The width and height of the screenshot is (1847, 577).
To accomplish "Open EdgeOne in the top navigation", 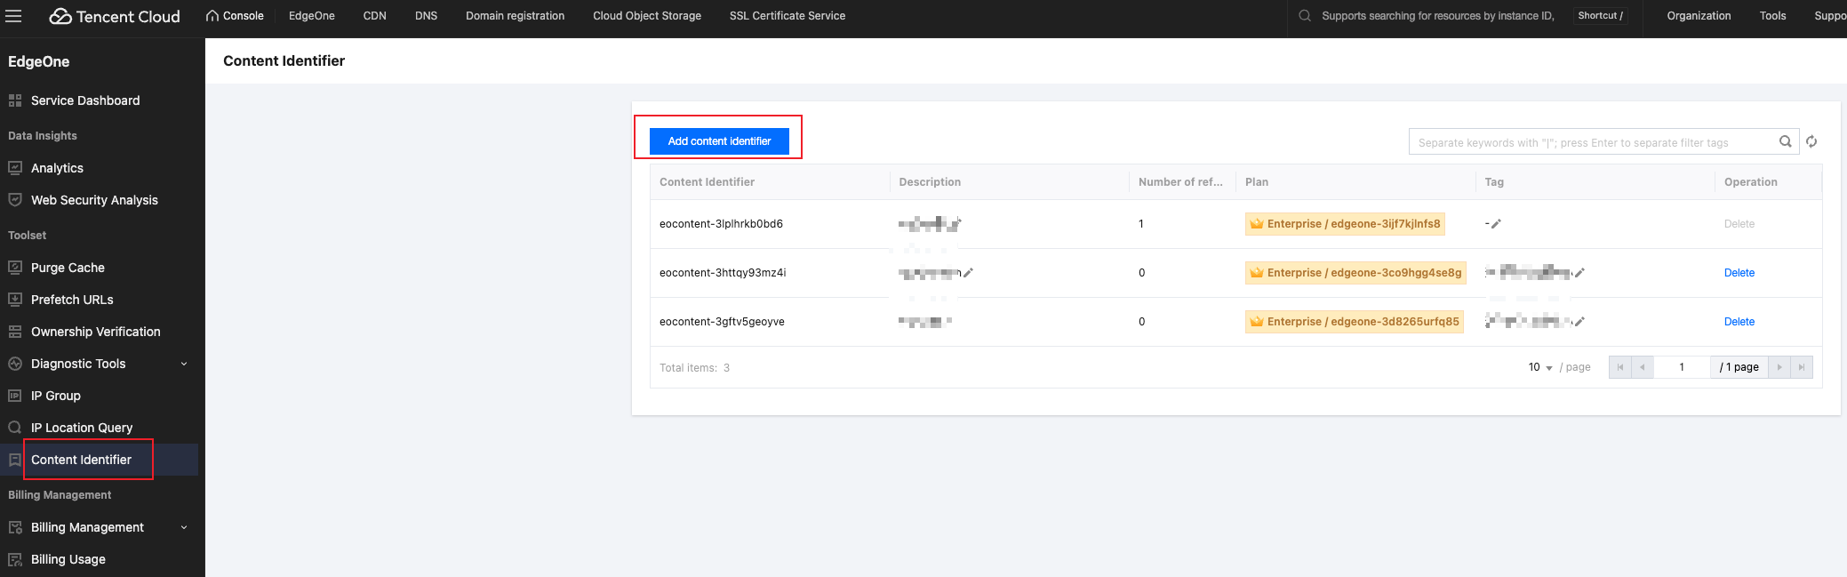I will (311, 16).
